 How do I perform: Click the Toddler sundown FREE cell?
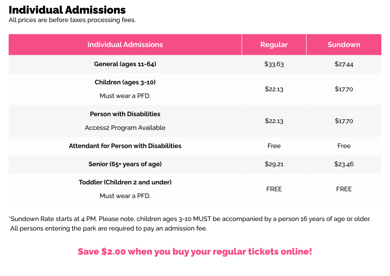pos(344,189)
